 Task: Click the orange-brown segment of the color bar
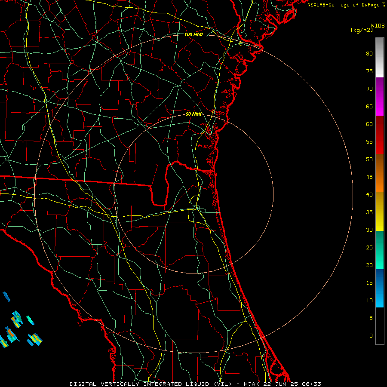[380, 173]
